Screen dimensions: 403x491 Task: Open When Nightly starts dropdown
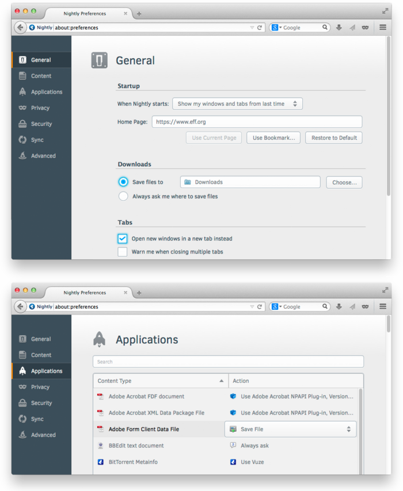point(237,103)
